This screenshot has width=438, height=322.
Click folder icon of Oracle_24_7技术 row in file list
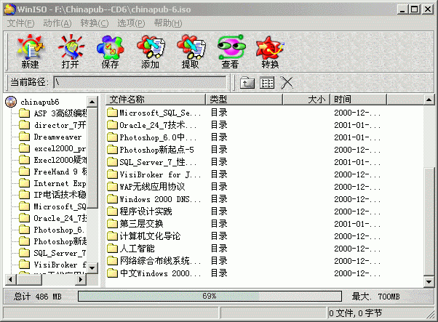(112, 125)
